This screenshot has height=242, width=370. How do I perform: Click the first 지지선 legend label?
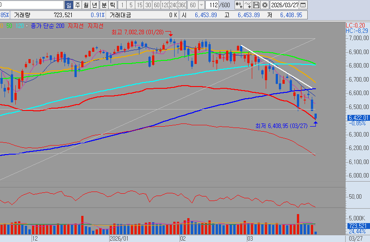pos(75,26)
